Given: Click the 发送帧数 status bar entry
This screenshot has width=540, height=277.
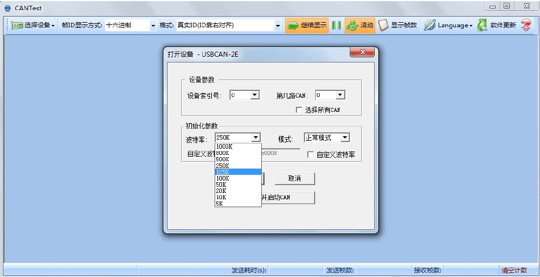Looking at the screenshot, I should [x=340, y=270].
